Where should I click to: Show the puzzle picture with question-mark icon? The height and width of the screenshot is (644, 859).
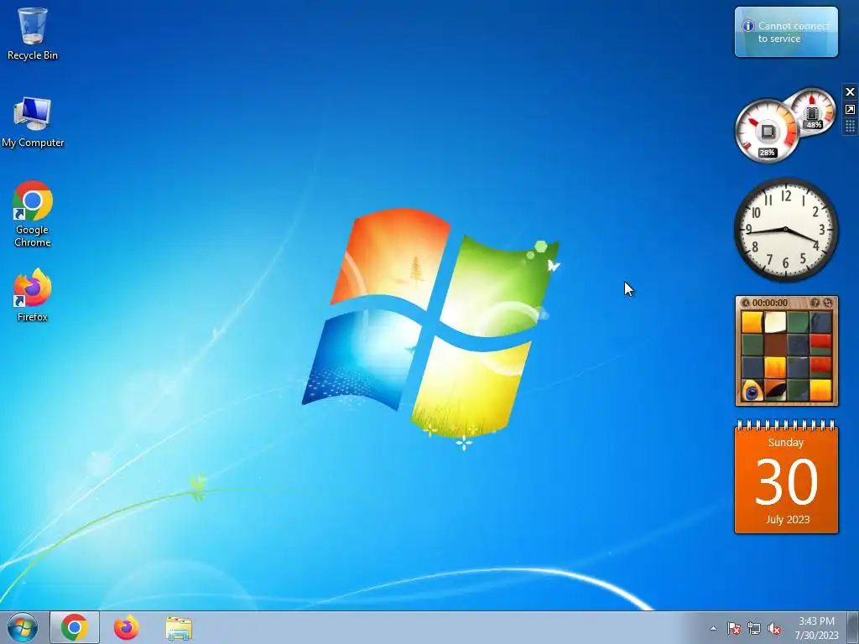click(x=815, y=303)
